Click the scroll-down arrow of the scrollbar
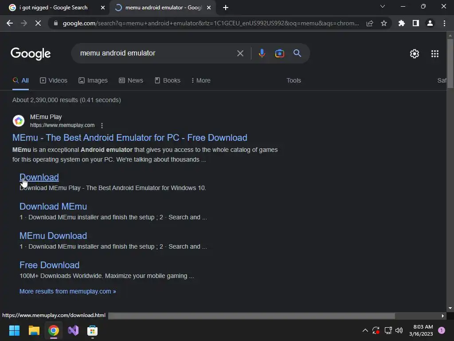 pyautogui.click(x=450, y=308)
